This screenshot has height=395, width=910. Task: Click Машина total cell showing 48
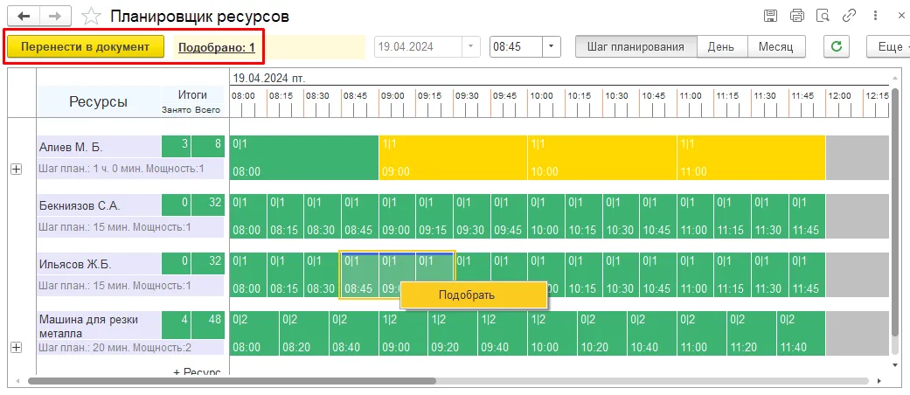208,325
